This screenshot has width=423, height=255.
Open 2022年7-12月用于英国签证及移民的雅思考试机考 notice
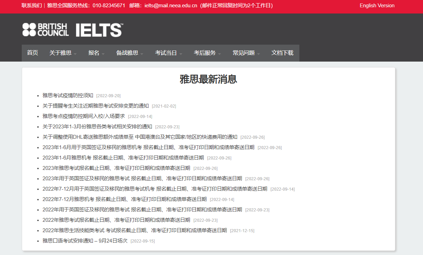click(x=155, y=189)
